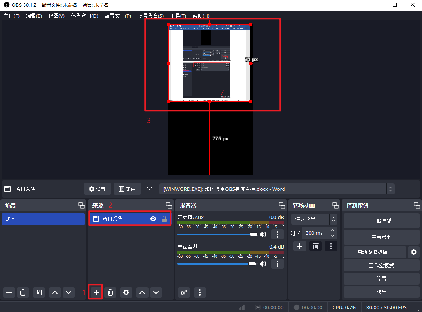Toggle visibility eye for 窗口采集 source
The width and height of the screenshot is (422, 312).
(153, 219)
